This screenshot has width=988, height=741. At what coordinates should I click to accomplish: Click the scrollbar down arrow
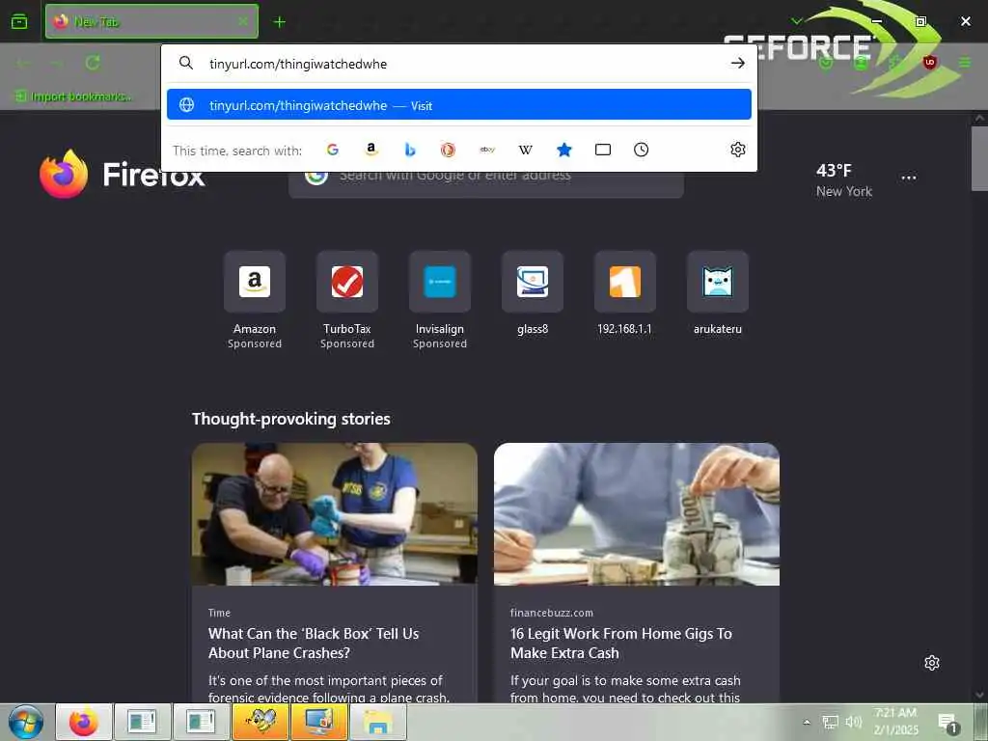click(979, 695)
